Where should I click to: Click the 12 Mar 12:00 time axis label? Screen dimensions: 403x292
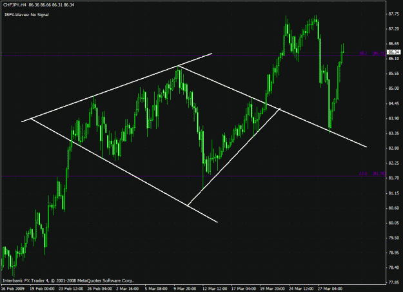[x=215, y=288]
